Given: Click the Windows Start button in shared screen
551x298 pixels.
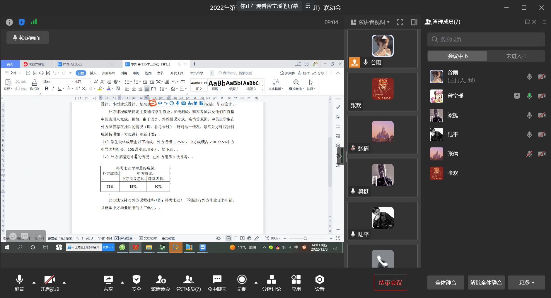Looking at the screenshot, I should coord(7,247).
